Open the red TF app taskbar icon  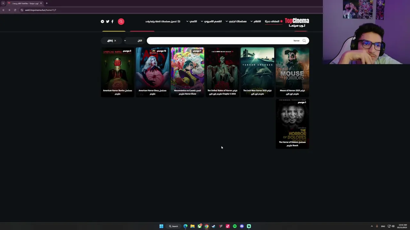pyautogui.click(x=221, y=226)
